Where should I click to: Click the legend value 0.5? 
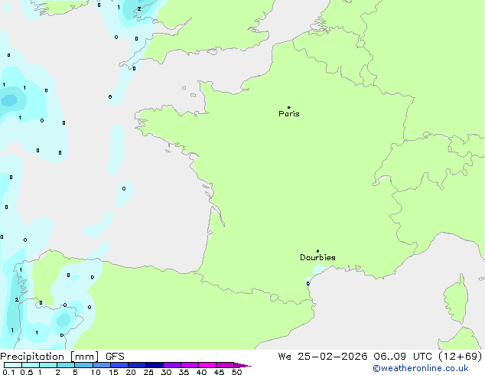coord(27,372)
